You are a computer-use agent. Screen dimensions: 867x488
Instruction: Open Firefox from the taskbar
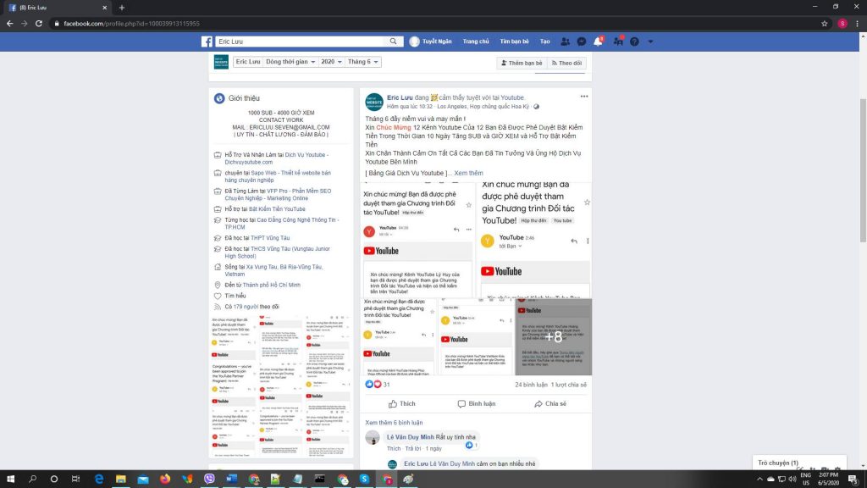tap(165, 480)
